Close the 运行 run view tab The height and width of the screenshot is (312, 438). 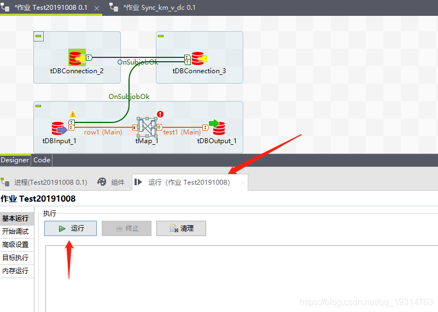point(243,183)
